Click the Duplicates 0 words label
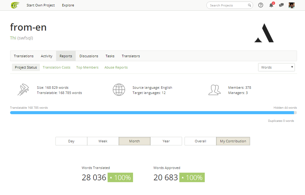305x195 pixels. point(281,121)
